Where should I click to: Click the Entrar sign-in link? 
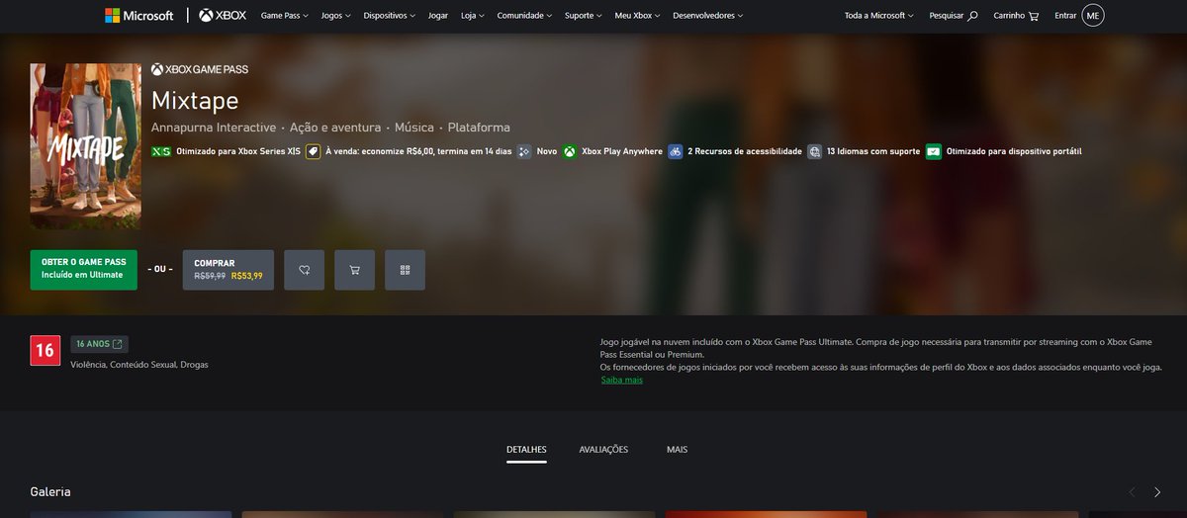click(1065, 16)
